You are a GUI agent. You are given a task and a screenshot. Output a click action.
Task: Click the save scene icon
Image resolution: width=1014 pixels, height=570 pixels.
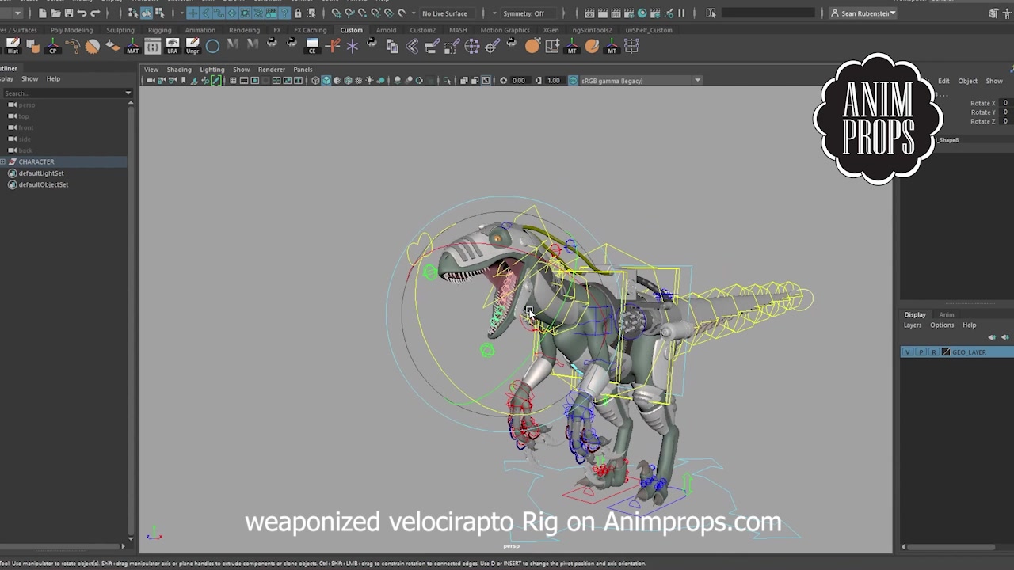pos(69,13)
